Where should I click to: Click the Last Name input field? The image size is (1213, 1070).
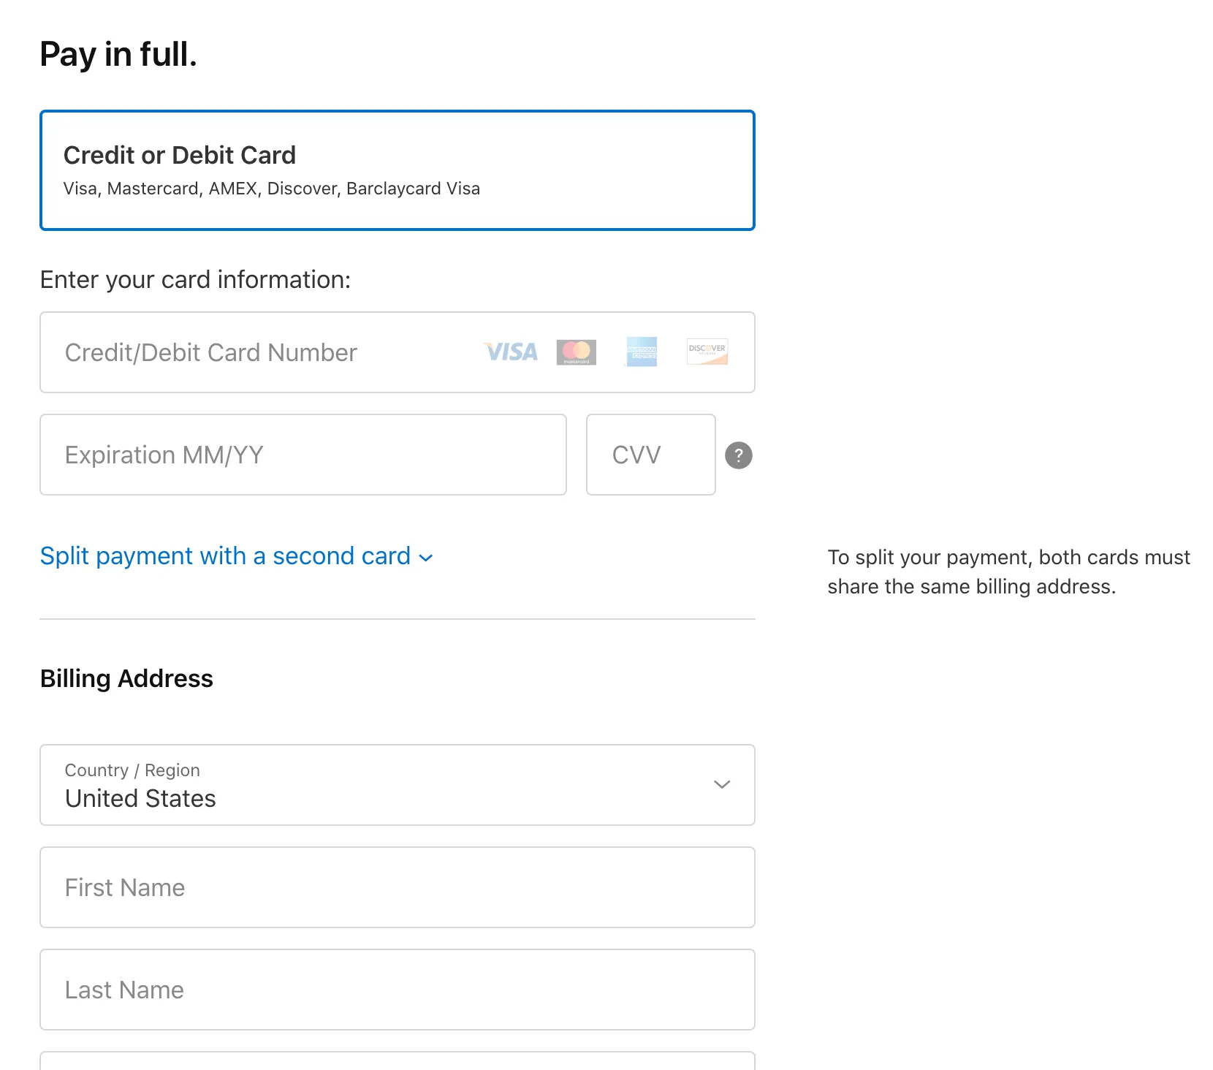[397, 990]
